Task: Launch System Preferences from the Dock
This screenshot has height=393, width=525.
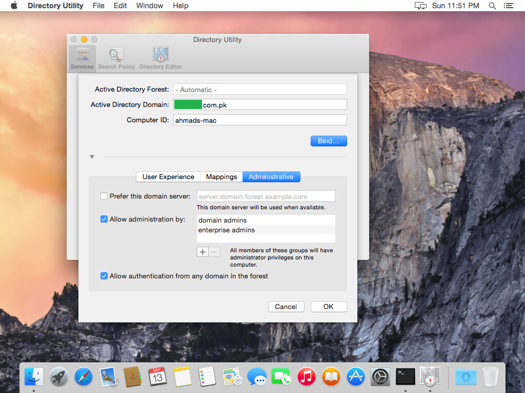Action: (x=380, y=377)
